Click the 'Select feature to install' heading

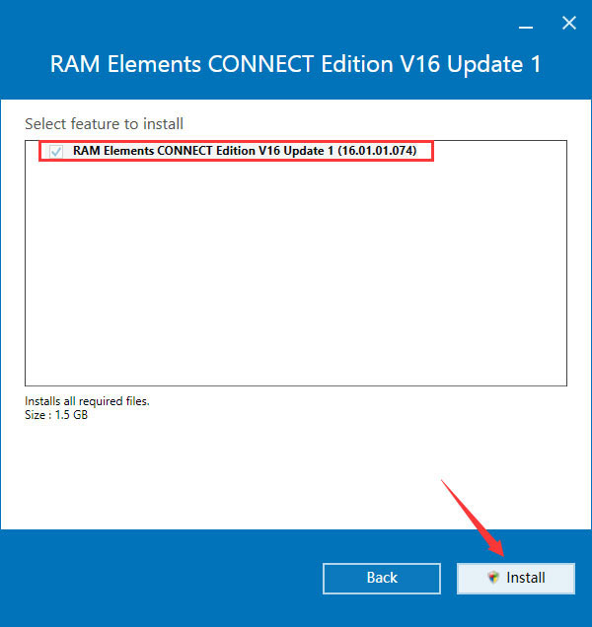[104, 123]
